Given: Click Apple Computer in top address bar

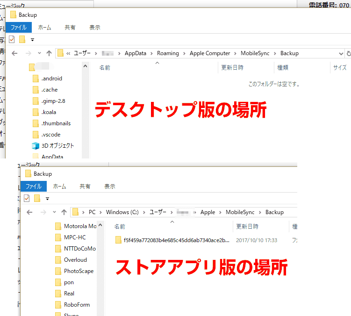Looking at the screenshot, I should click(210, 53).
